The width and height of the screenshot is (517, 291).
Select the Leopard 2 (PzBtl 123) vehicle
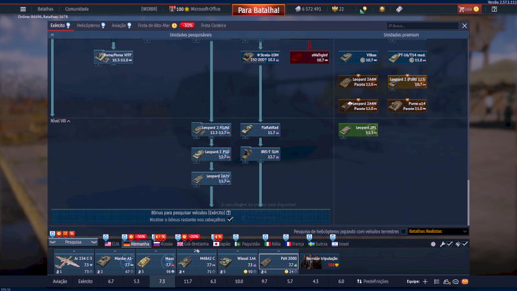(x=407, y=81)
